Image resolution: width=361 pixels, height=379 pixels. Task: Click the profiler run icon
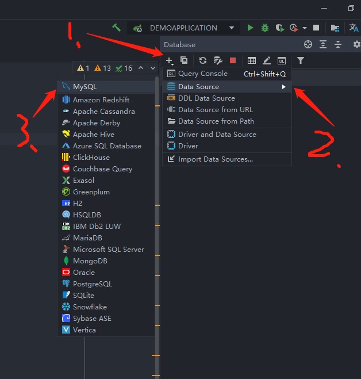tap(294, 28)
